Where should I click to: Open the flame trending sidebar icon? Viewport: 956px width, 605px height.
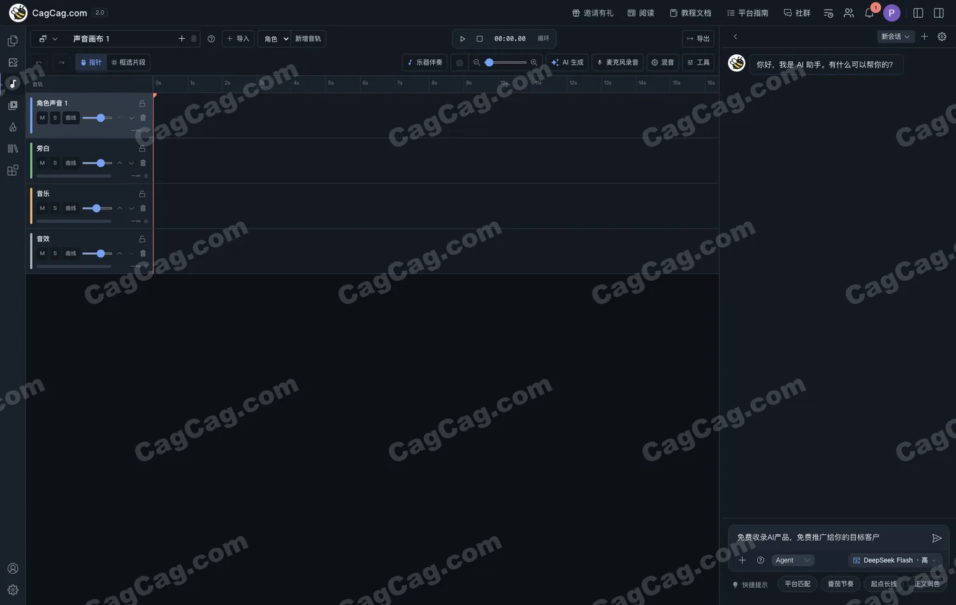pos(13,127)
